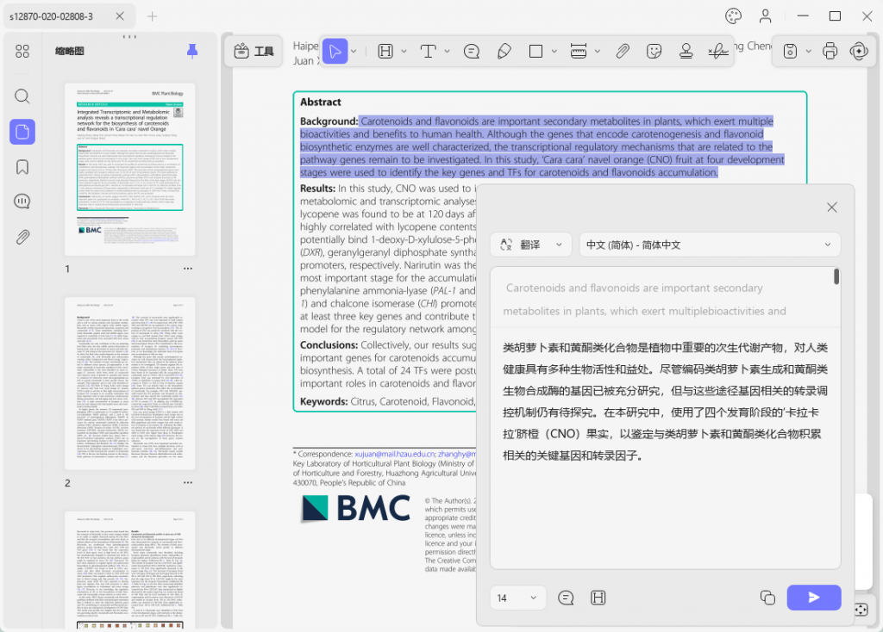The width and height of the screenshot is (883, 632).
Task: Open the 工具 tools menu
Action: (x=254, y=51)
